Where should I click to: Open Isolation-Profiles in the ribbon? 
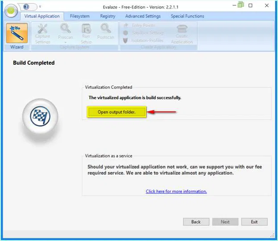click(x=143, y=41)
